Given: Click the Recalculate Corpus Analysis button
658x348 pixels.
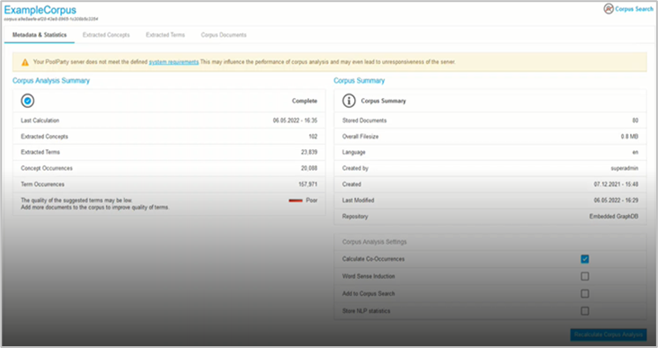Looking at the screenshot, I should point(609,335).
